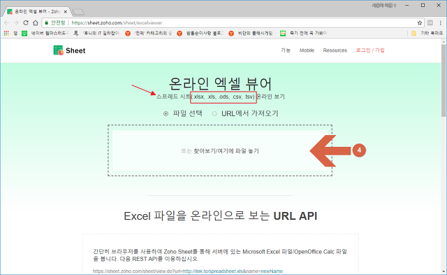
Task: Click the scrollbar down arrow
Action: 444,272
